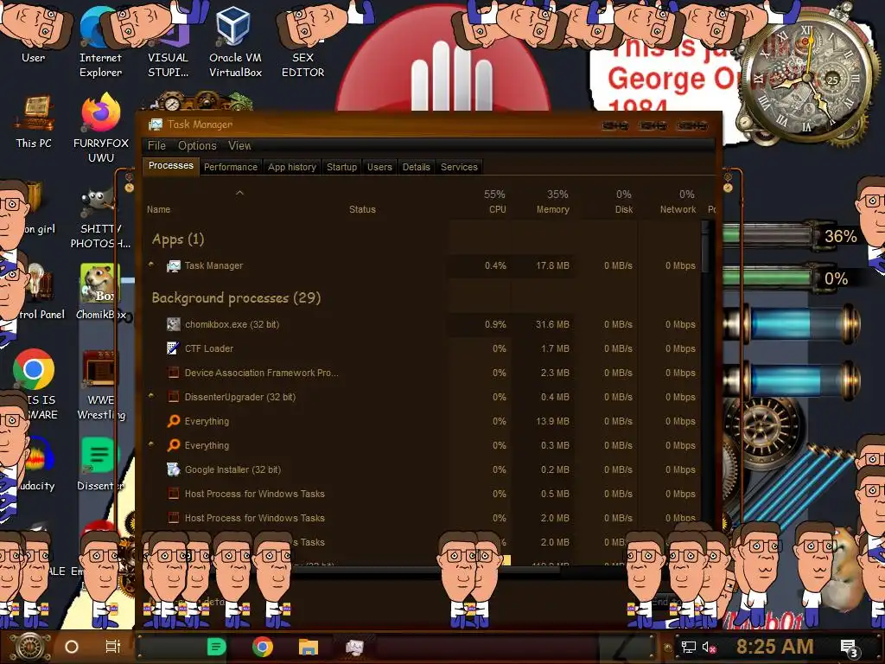Viewport: 885px width, 664px height.
Task: Open Google Chrome desktop icon
Action: [34, 369]
